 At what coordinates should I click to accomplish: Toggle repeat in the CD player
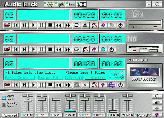(x=76, y=25)
